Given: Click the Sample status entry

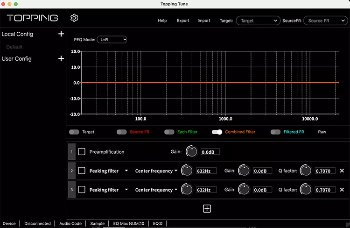Looking at the screenshot, I should tap(98, 223).
